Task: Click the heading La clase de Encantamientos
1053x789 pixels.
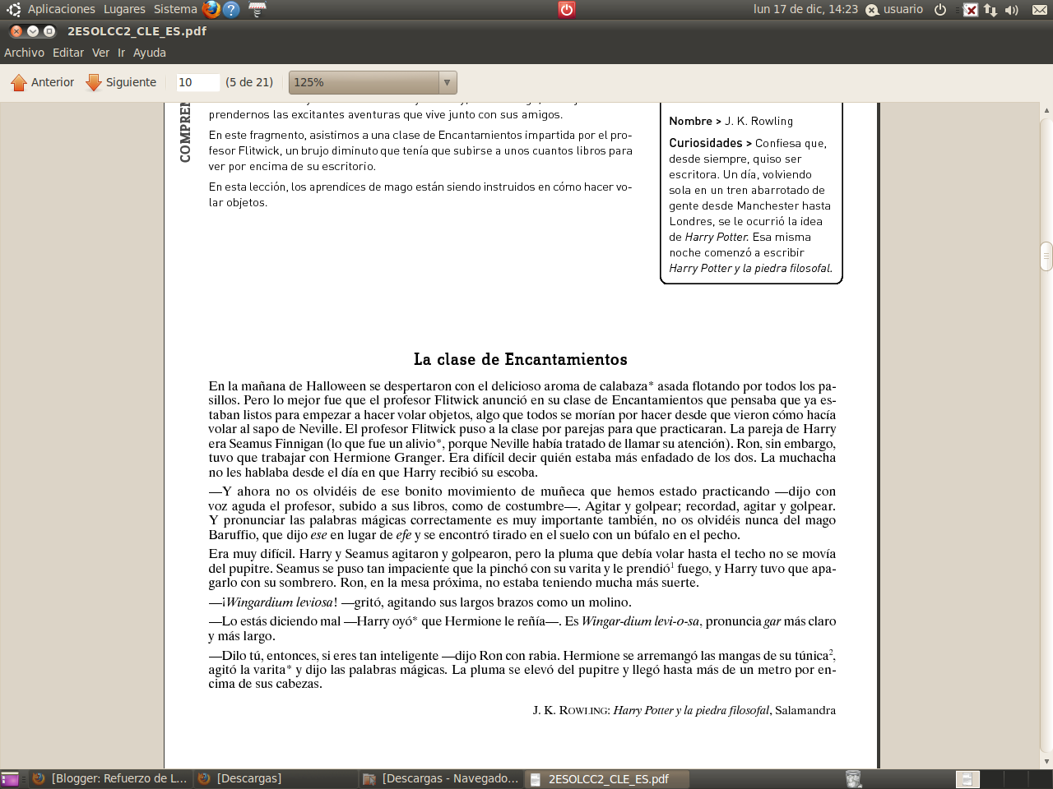Action: (521, 359)
